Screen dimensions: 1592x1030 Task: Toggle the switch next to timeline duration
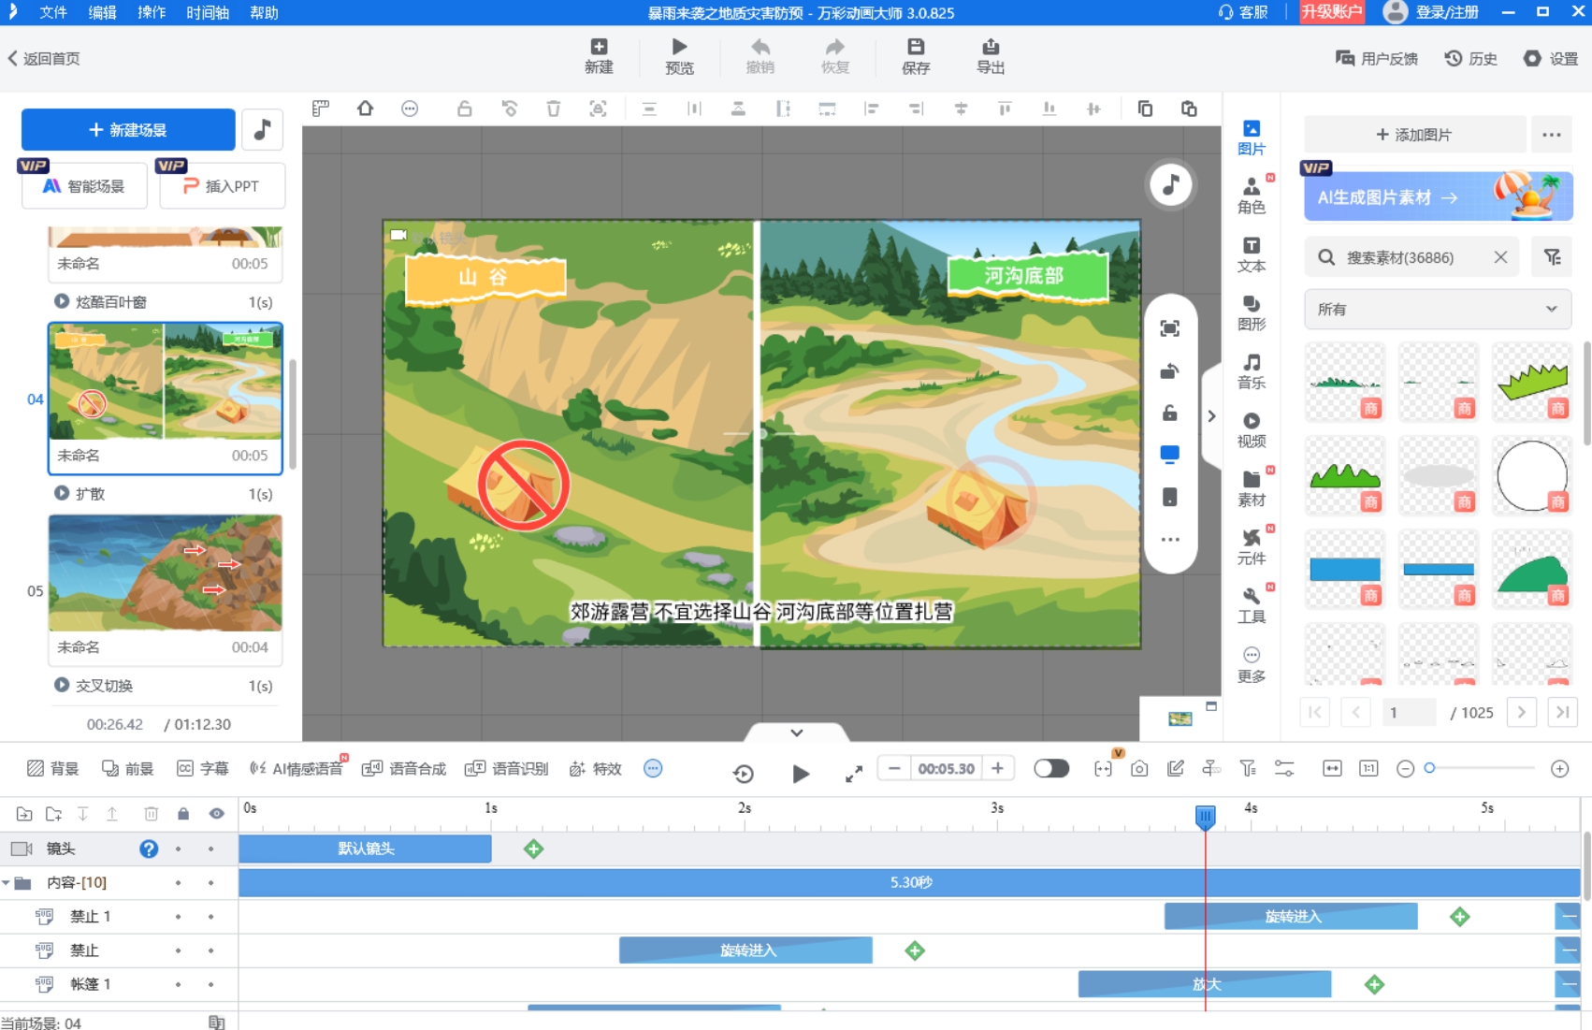coord(1050,768)
